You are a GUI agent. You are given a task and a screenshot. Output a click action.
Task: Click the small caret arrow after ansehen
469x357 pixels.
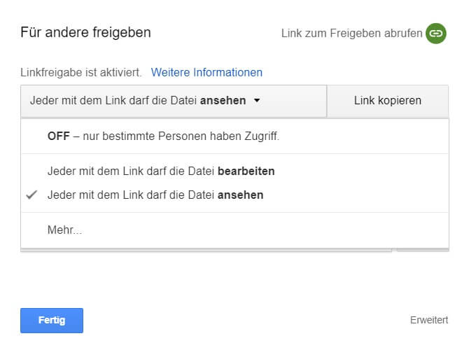[257, 101]
